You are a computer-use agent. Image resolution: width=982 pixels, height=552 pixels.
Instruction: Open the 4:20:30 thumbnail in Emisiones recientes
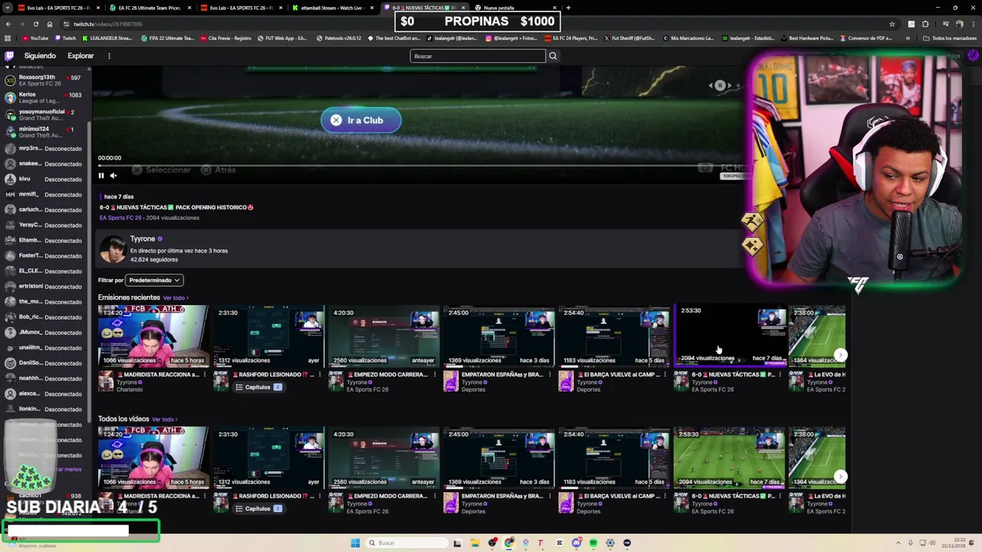click(383, 336)
